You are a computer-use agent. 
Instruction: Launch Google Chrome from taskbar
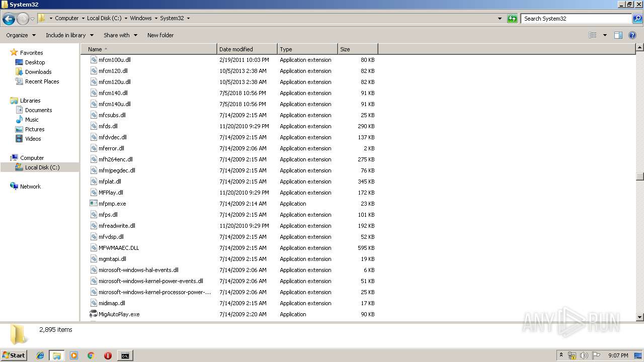tap(91, 355)
